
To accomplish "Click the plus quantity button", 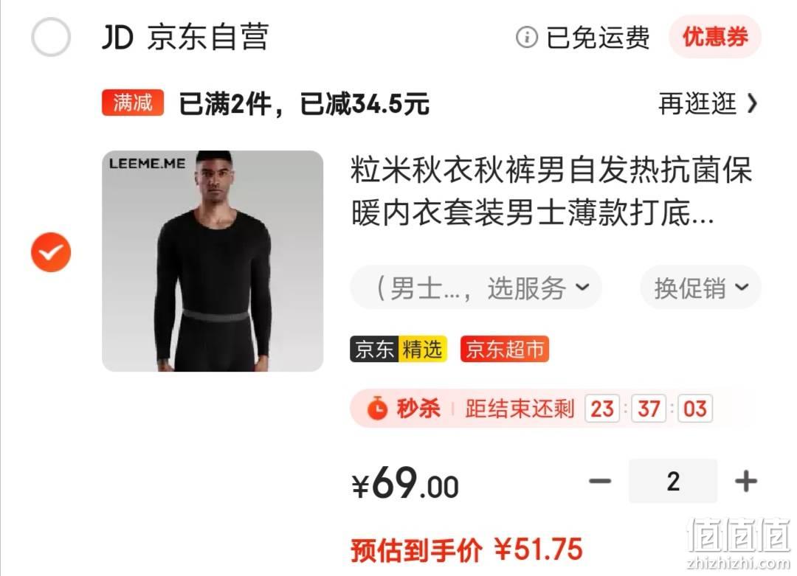I will point(745,481).
